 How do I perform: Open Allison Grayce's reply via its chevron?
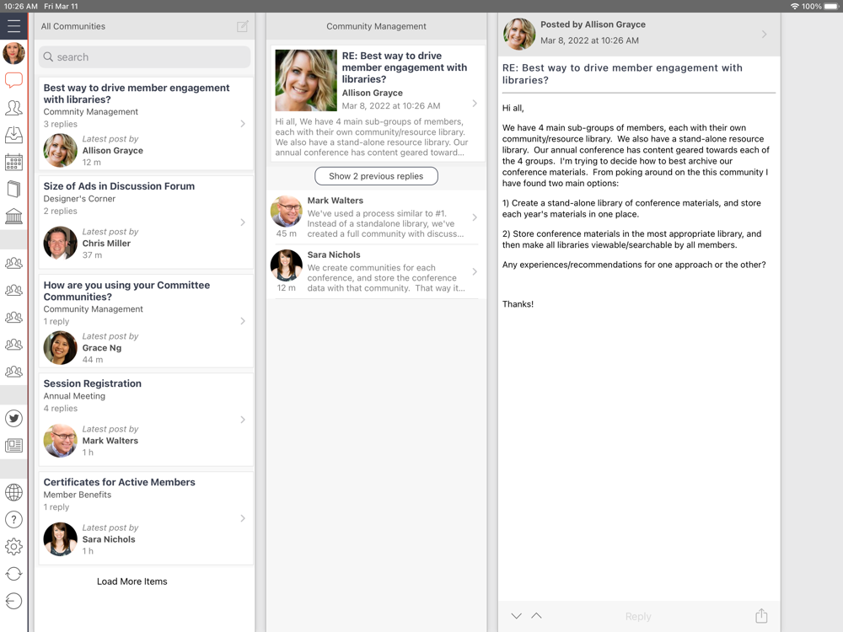475,103
